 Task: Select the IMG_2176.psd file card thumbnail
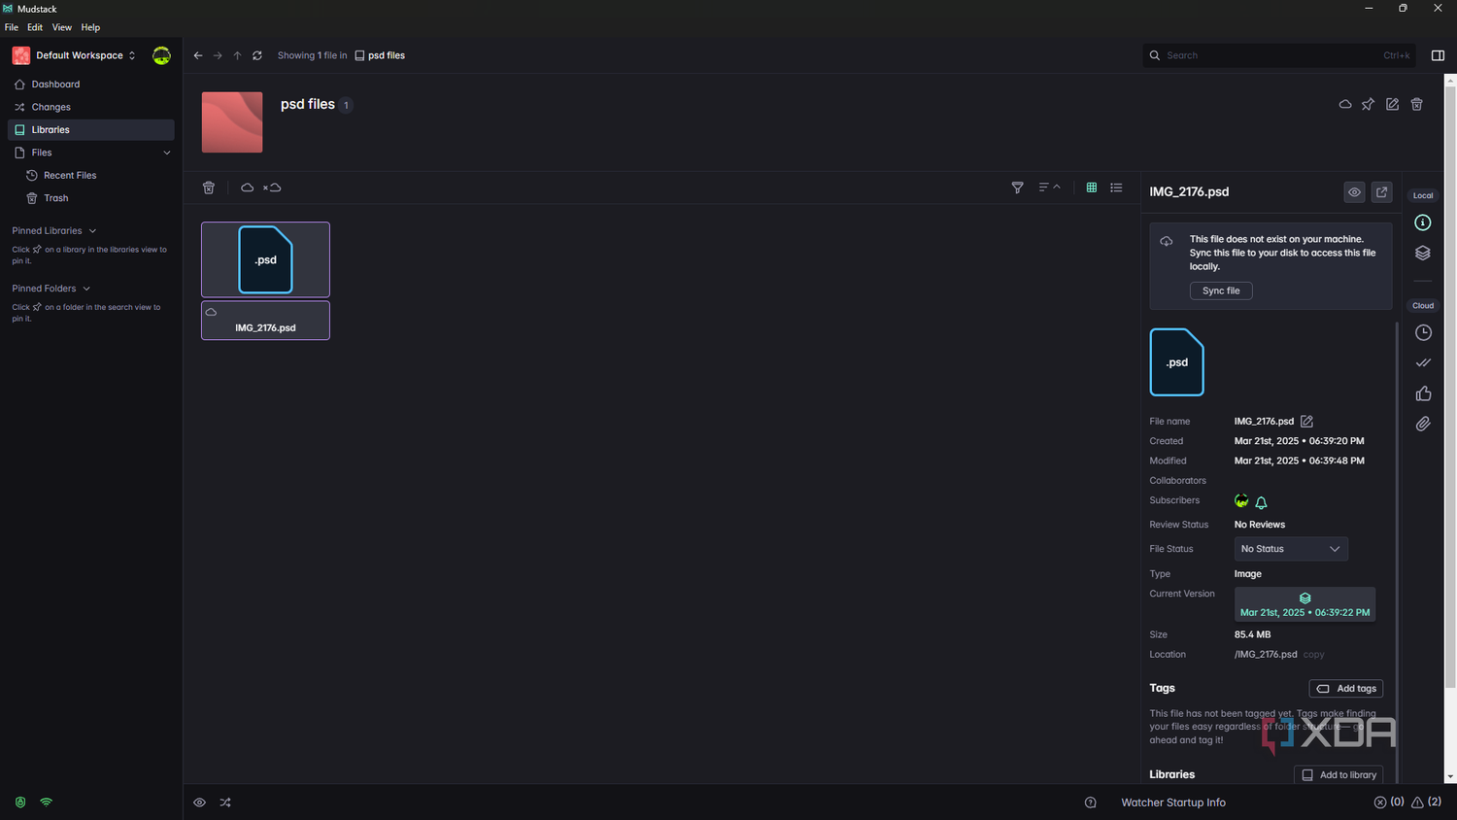point(265,259)
